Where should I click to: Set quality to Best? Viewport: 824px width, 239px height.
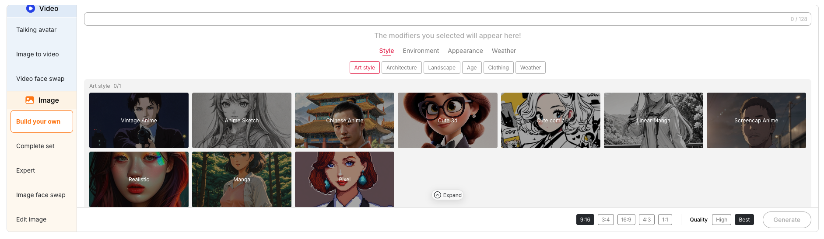click(x=744, y=220)
